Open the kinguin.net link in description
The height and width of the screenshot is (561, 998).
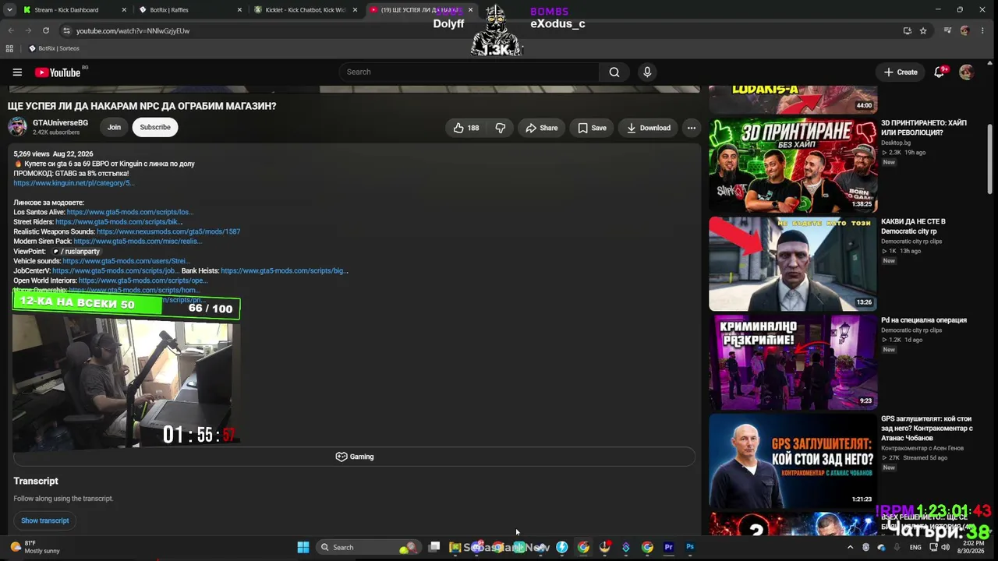click(x=74, y=183)
